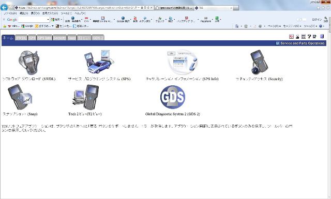
Task: Click the PageRank toolbar item
Action: (x=206, y=20)
